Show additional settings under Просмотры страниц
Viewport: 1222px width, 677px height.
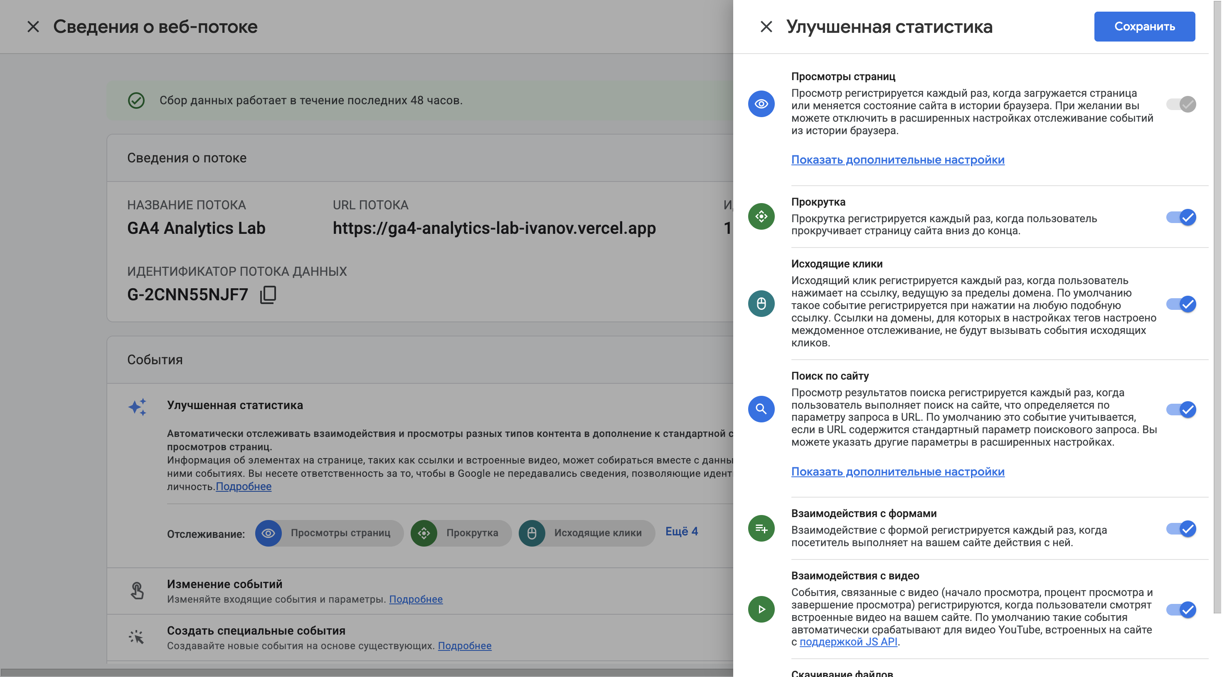point(897,160)
